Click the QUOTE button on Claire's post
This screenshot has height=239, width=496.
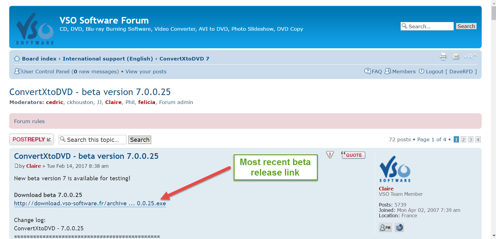click(x=353, y=155)
